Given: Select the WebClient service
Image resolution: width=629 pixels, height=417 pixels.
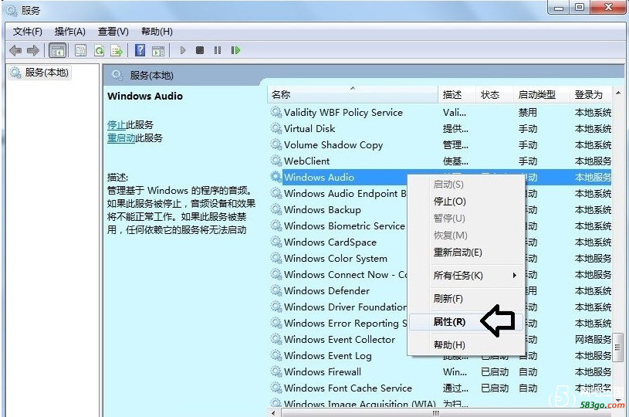Looking at the screenshot, I should [440, 161].
